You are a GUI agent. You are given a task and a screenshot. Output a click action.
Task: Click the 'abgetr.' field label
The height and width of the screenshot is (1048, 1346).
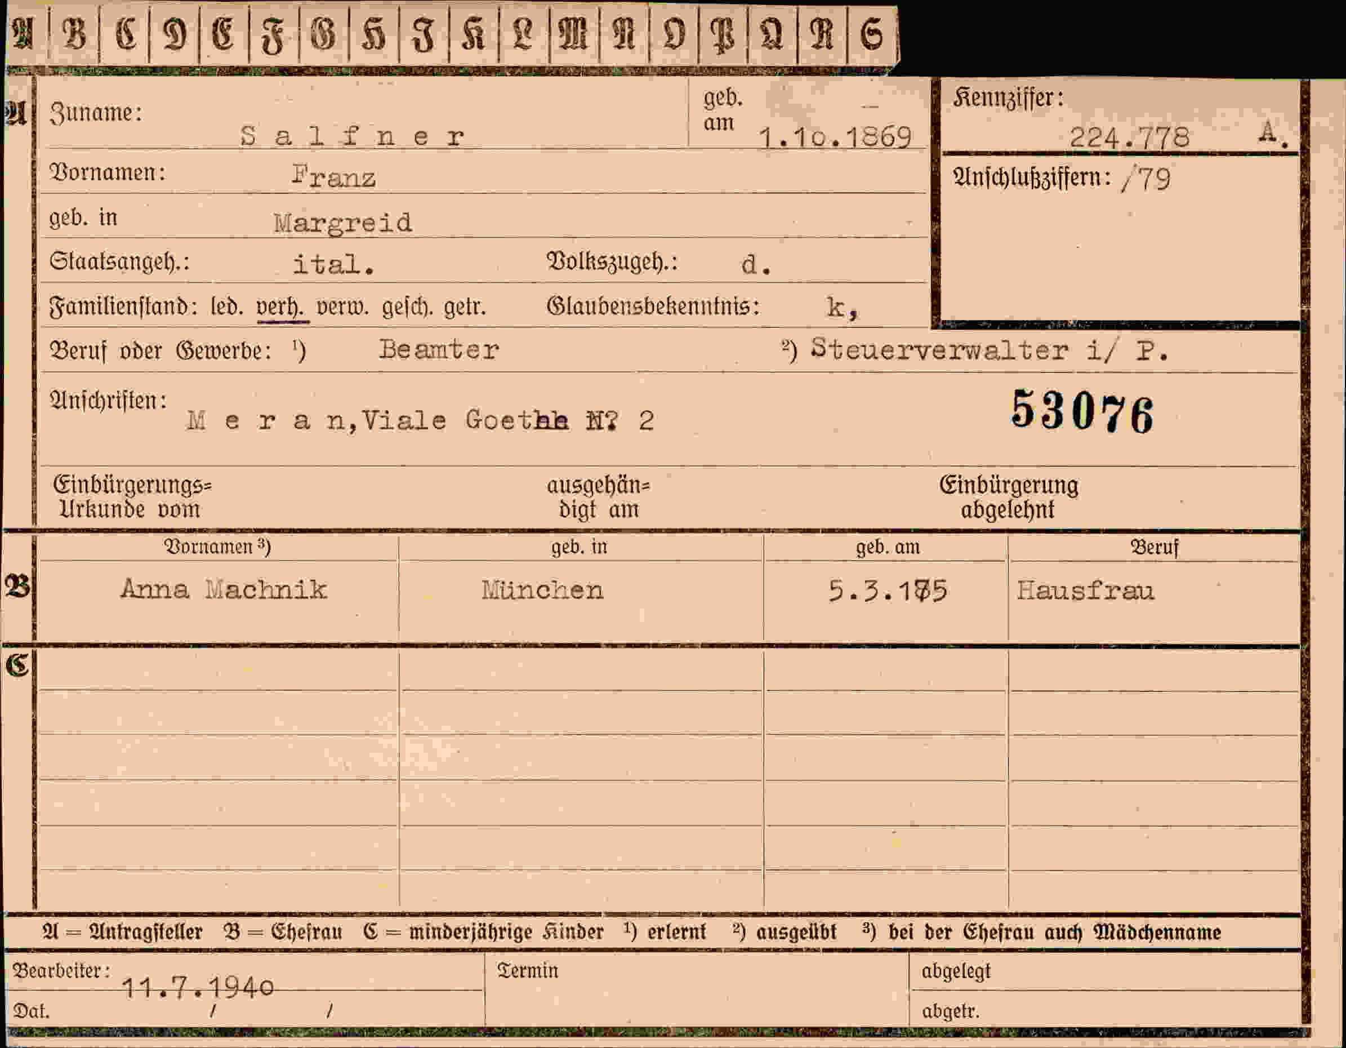click(x=950, y=1011)
